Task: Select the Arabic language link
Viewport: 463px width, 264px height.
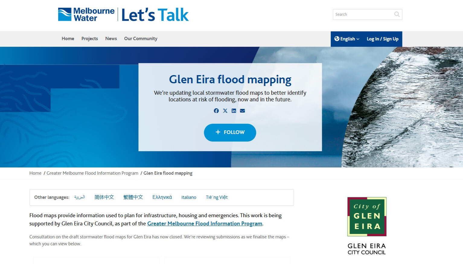Action: 80,197
